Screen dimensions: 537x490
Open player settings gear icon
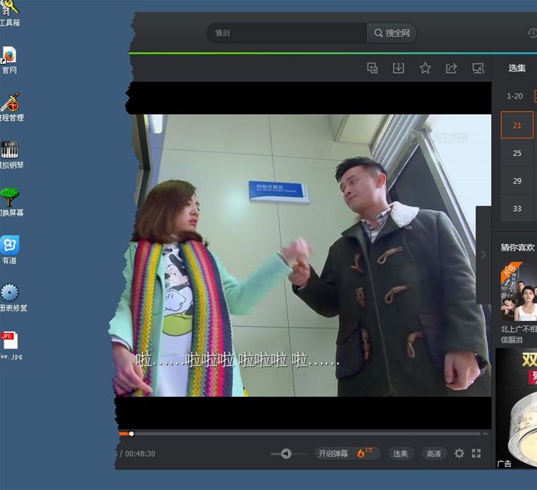click(459, 453)
